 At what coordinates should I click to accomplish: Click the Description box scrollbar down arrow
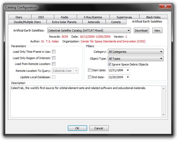point(164,115)
